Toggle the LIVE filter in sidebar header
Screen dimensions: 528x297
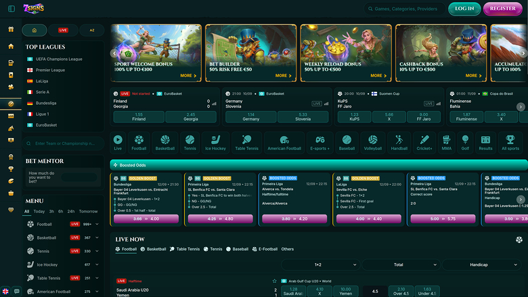[x=63, y=30]
